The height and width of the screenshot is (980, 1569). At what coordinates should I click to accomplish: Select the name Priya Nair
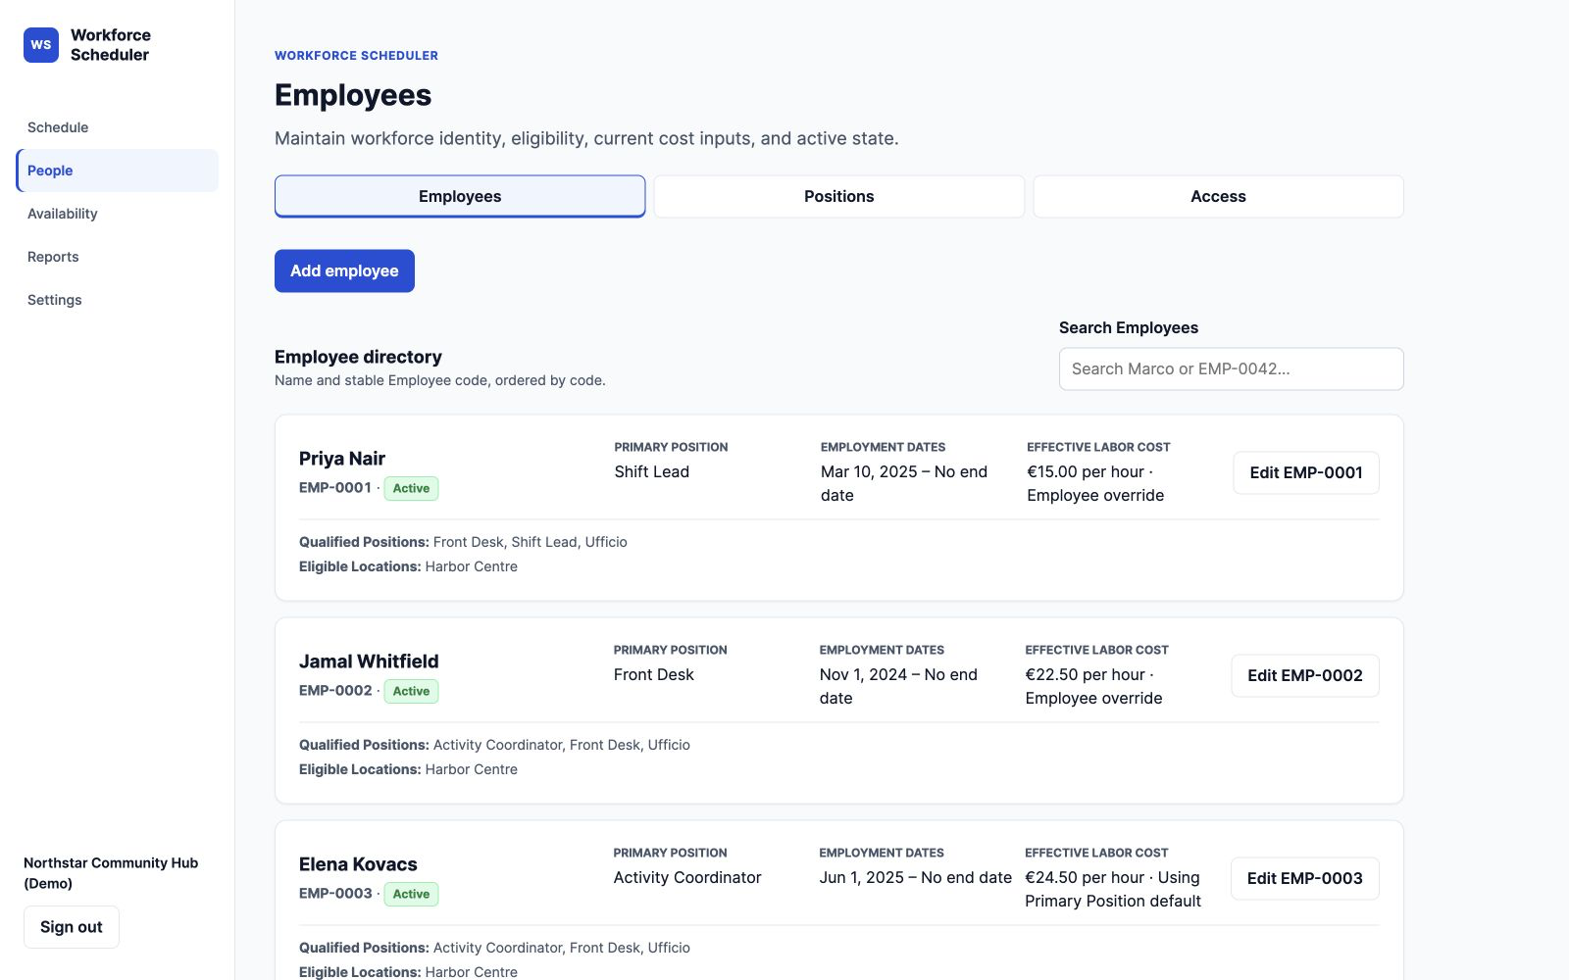(342, 459)
